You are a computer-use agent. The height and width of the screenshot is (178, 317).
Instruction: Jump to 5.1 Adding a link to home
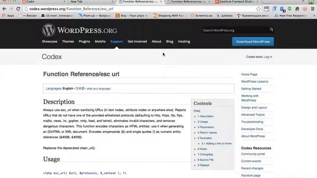pyautogui.click(x=216, y=143)
